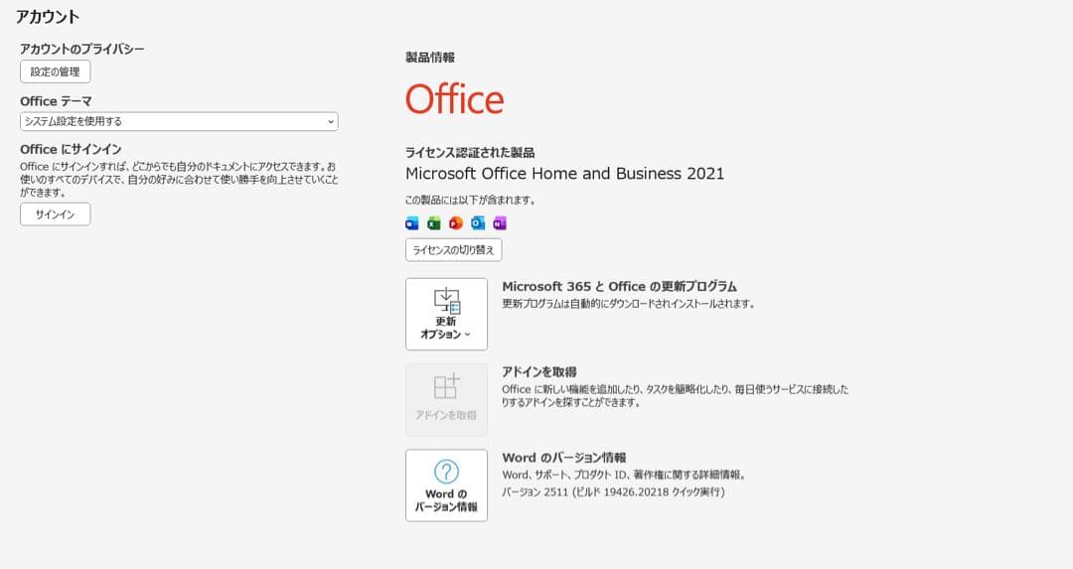This screenshot has width=1073, height=569.
Task: Click the Microsoft Office Home and Business 2021 text
Action: click(x=564, y=174)
